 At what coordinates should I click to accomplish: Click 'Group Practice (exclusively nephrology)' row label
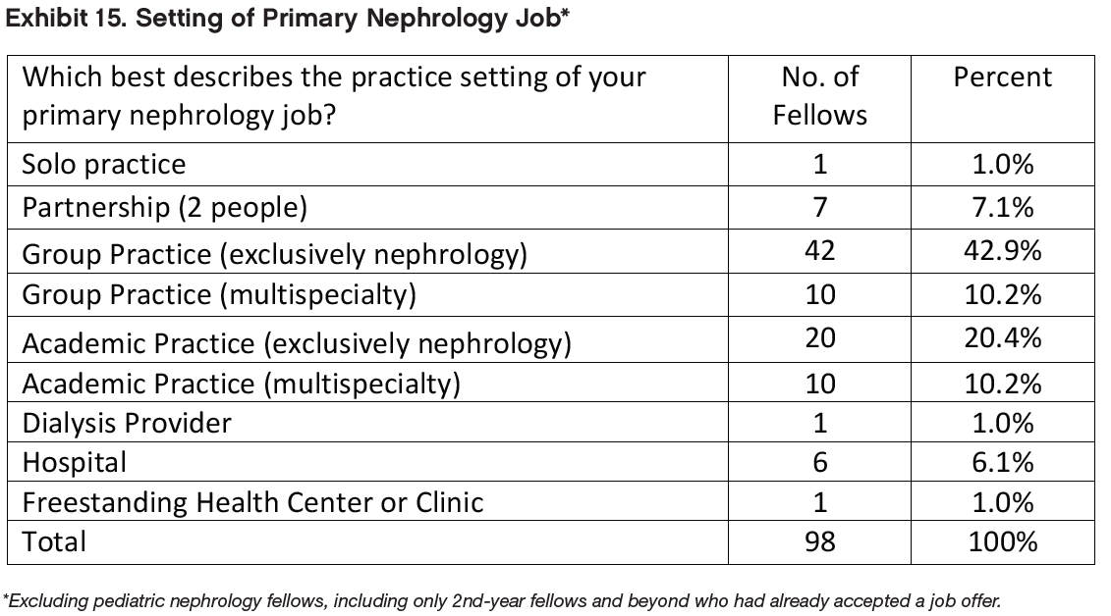point(274,254)
